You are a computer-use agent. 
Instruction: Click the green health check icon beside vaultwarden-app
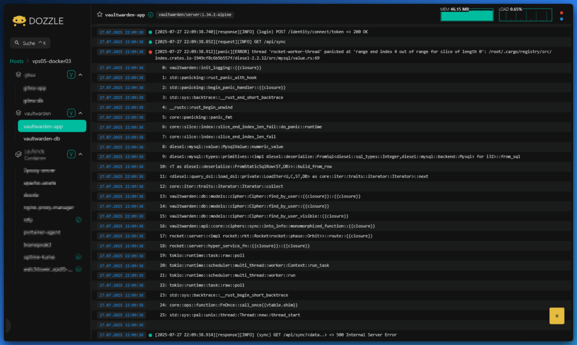click(150, 15)
